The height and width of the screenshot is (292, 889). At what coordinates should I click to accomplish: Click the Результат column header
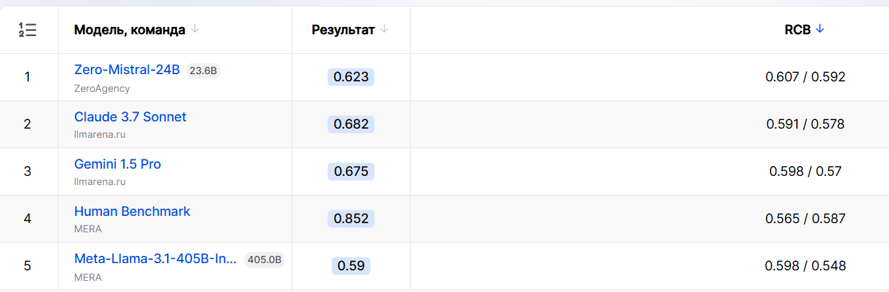pos(343,30)
